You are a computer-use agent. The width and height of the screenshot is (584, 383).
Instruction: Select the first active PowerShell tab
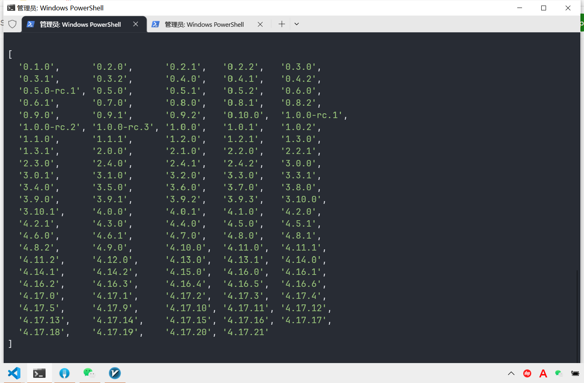(x=80, y=24)
